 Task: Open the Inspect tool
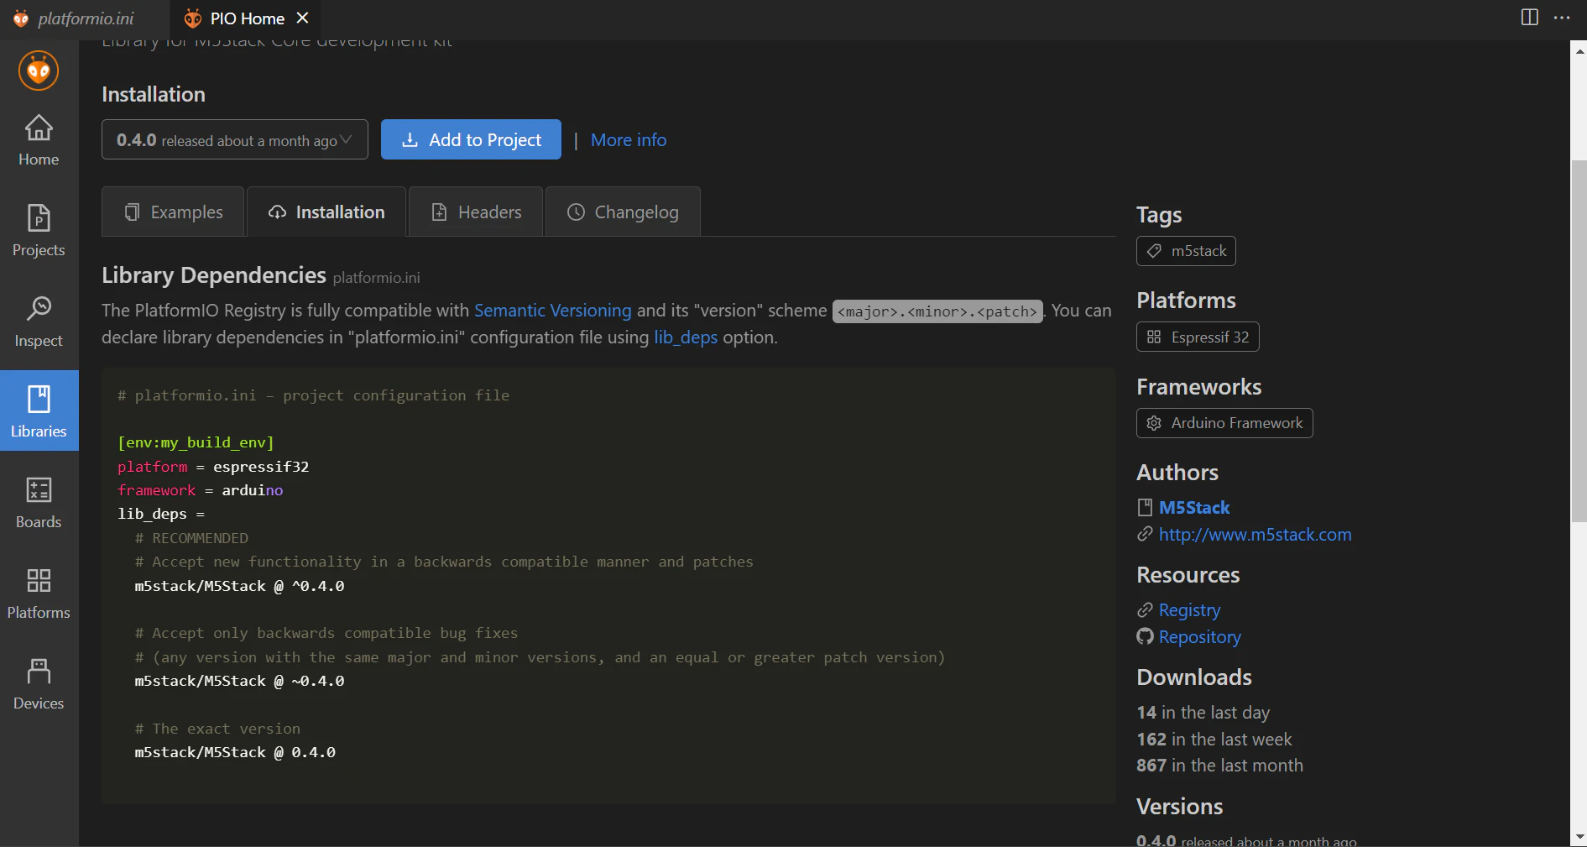(39, 322)
